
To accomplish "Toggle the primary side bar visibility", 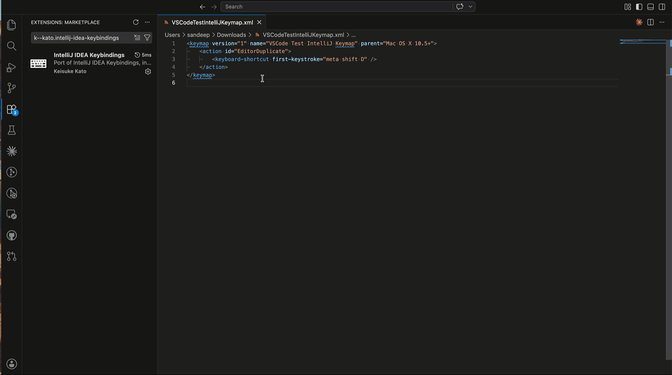I will (x=639, y=7).
